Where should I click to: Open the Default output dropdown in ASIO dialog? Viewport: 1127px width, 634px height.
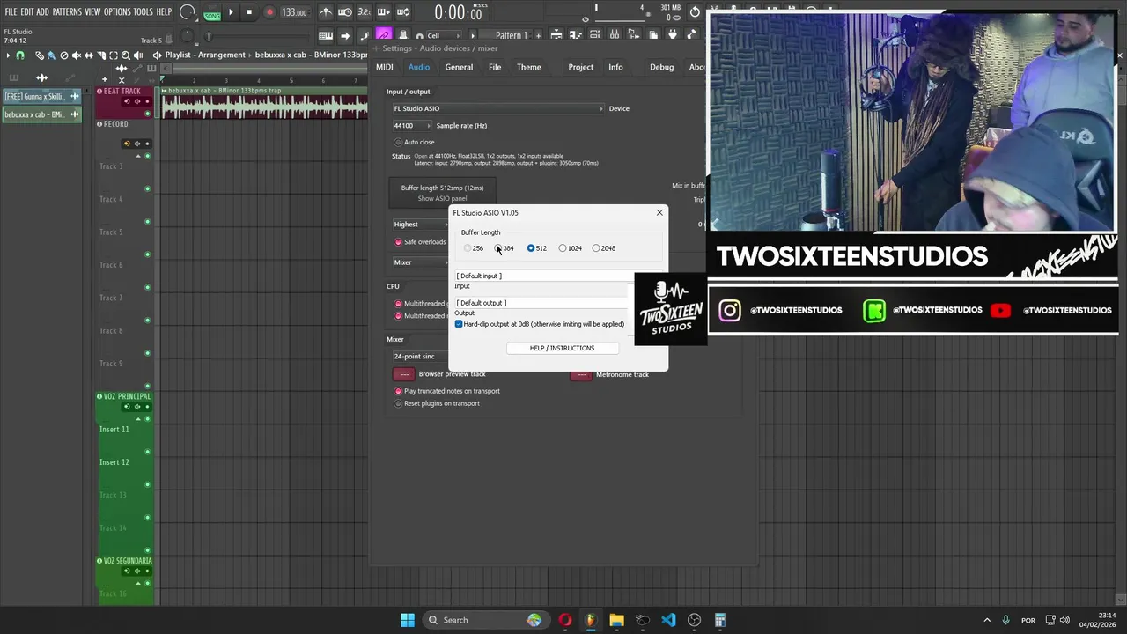pos(543,303)
